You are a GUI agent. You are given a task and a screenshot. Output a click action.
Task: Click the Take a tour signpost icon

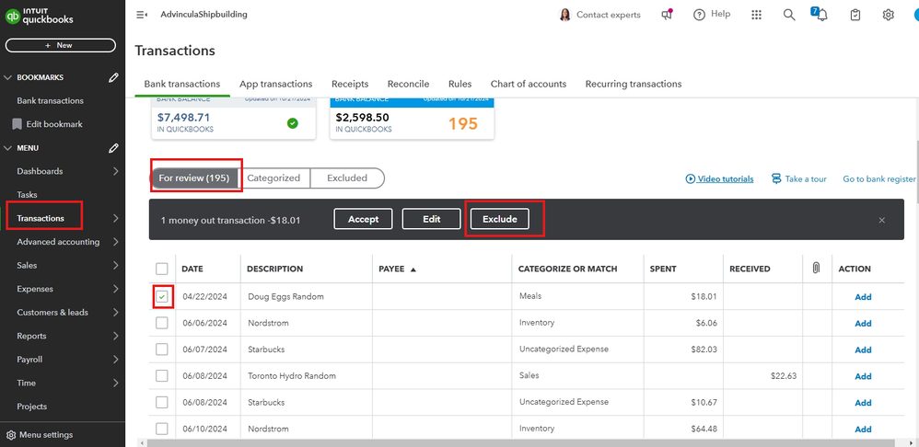pyautogui.click(x=776, y=178)
